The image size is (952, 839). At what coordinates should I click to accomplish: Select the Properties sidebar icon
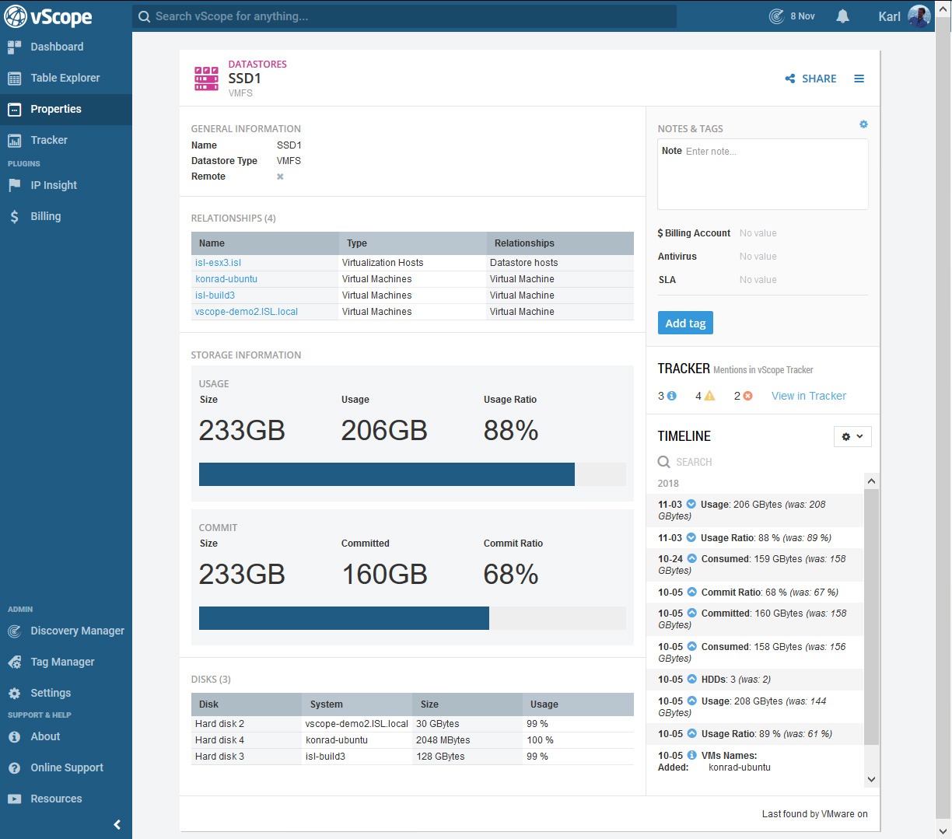click(14, 110)
